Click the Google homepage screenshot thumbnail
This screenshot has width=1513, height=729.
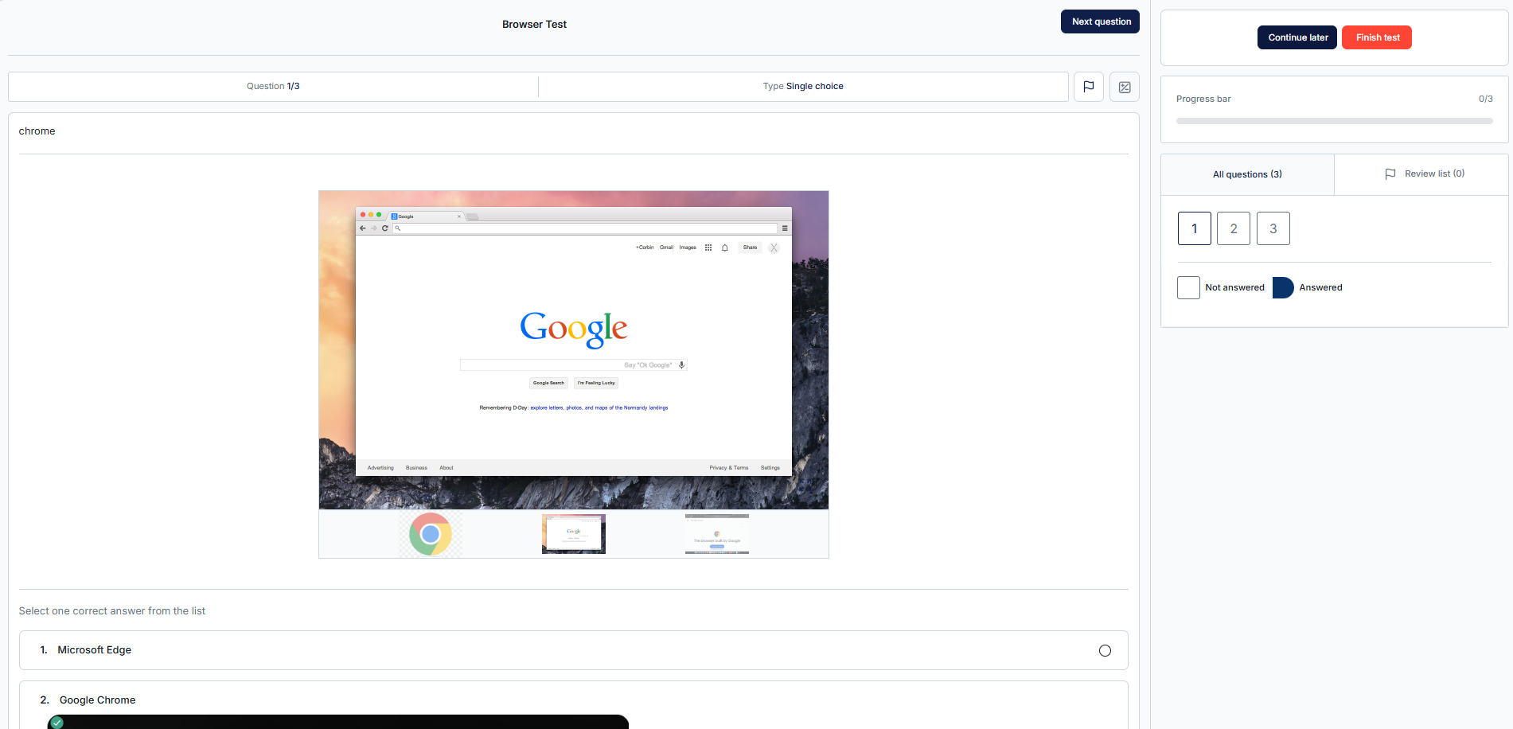574,534
